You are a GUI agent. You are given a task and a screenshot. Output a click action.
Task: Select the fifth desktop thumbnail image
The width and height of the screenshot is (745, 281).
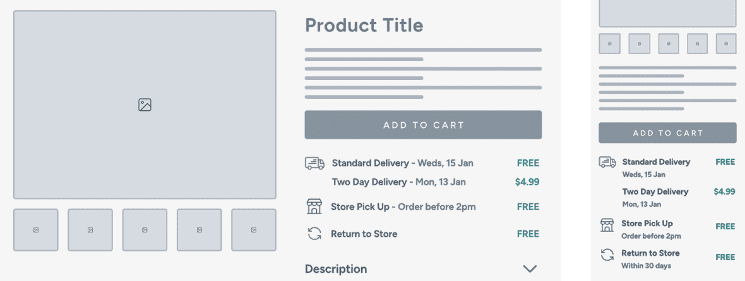tap(254, 230)
